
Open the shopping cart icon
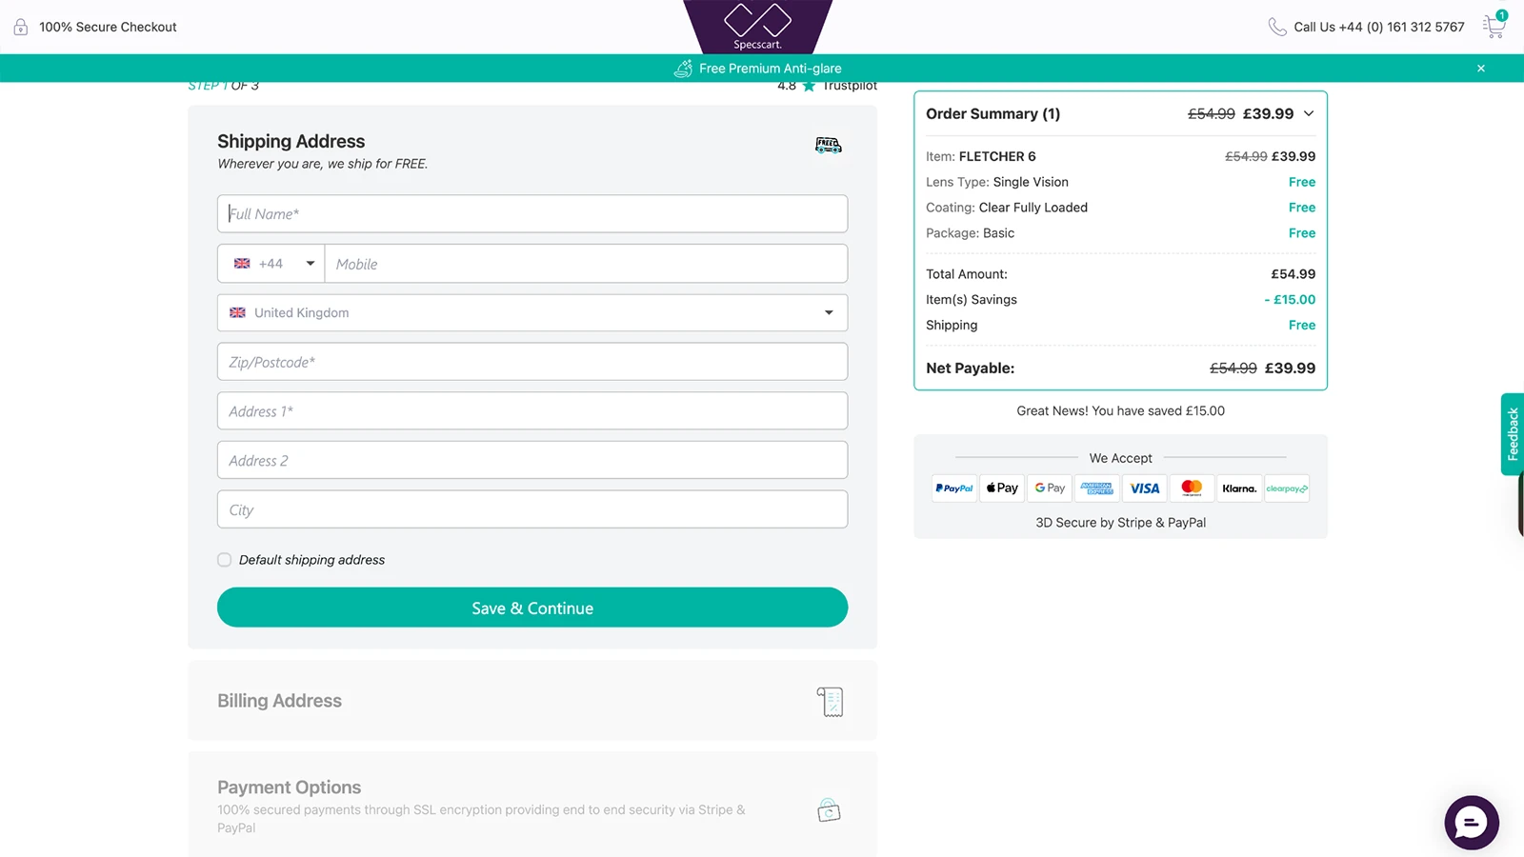(1494, 27)
